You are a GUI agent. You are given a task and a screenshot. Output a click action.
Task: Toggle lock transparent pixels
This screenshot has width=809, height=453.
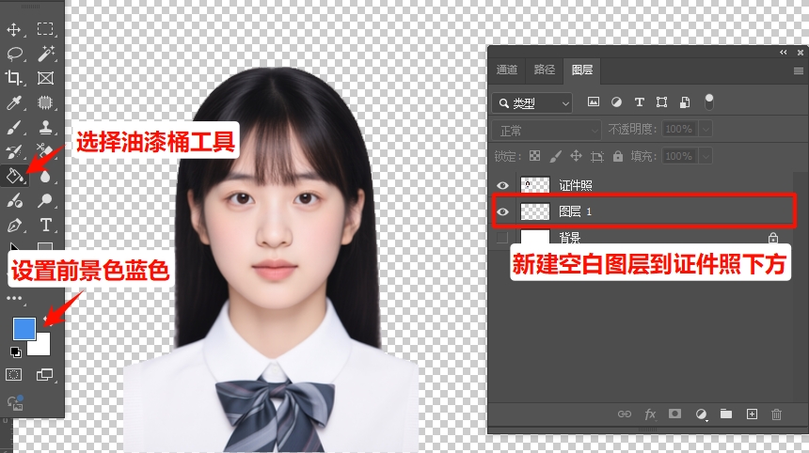tap(534, 156)
